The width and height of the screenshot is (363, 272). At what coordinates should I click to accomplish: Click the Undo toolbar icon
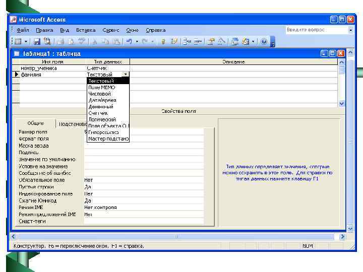pyautogui.click(x=129, y=42)
